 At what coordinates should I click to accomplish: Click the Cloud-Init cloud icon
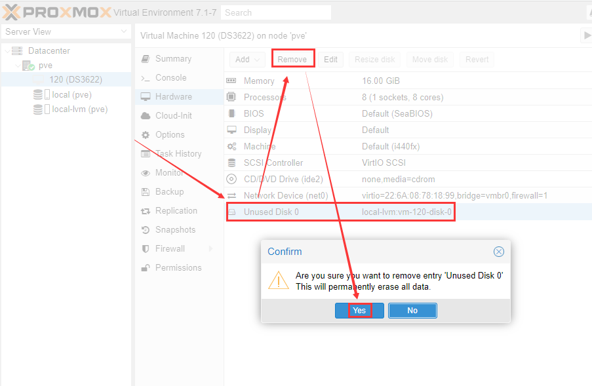click(x=146, y=116)
